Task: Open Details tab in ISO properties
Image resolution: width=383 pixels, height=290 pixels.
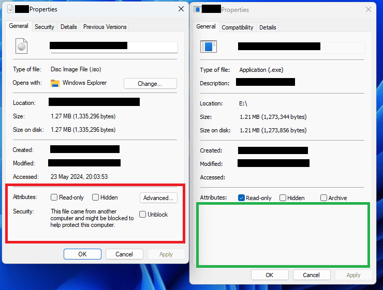Action: [69, 27]
